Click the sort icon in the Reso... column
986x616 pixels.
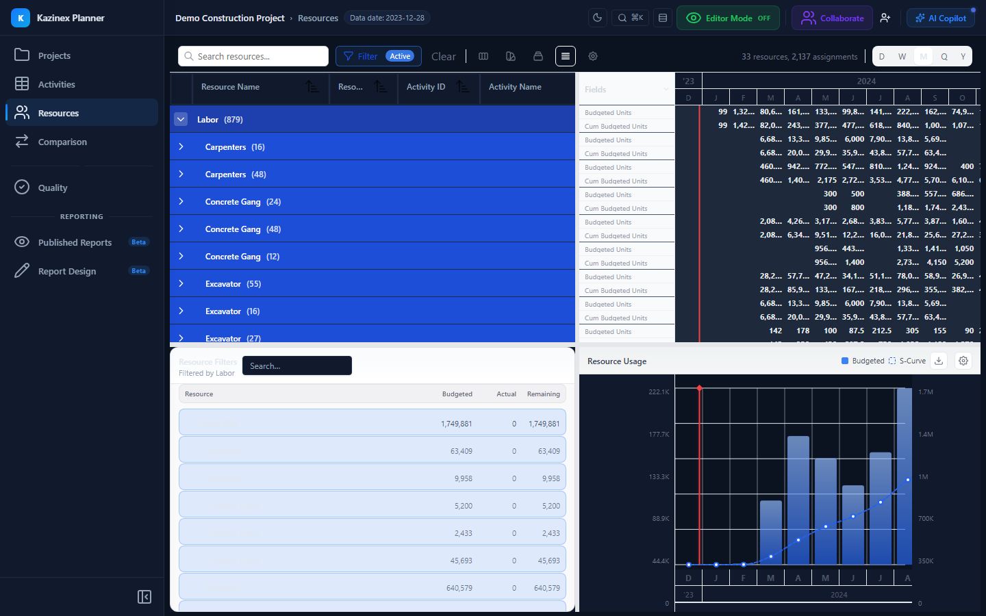point(381,86)
